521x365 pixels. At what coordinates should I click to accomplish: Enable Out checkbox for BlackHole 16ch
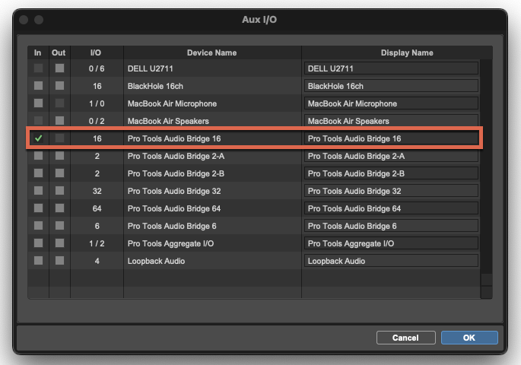click(x=60, y=86)
